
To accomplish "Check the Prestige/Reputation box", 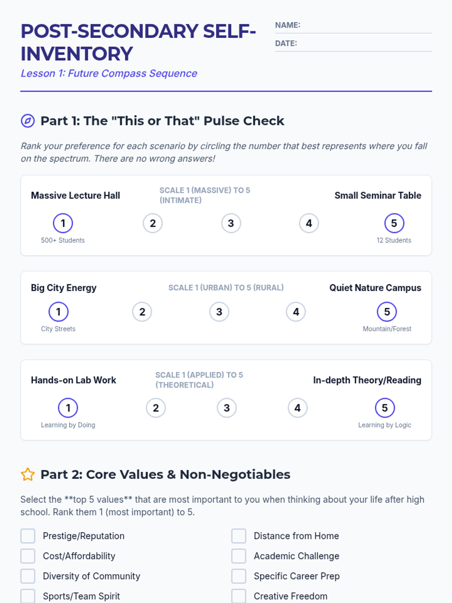I will tap(28, 536).
